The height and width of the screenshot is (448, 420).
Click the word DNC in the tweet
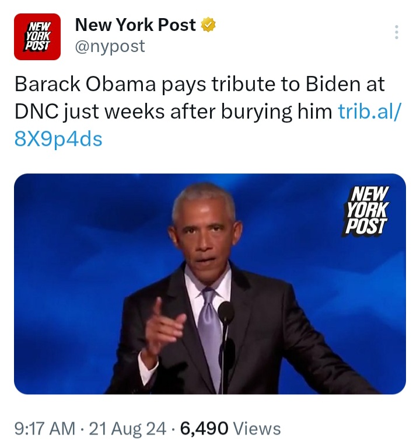pos(37,112)
